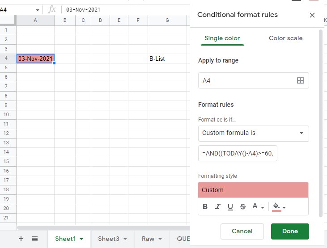Toggle underline in formatting style
The height and width of the screenshot is (248, 327).
click(x=230, y=206)
